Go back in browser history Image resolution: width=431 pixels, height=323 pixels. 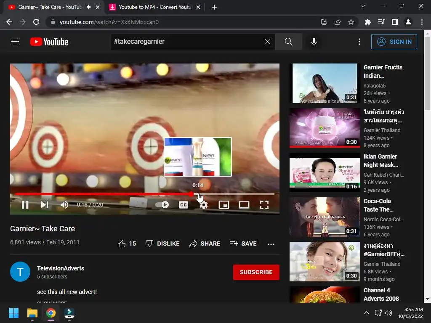tap(9, 22)
